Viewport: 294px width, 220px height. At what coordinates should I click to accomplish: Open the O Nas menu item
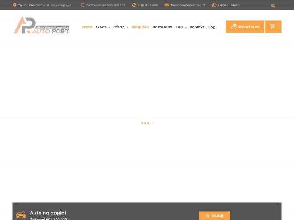coord(101,27)
